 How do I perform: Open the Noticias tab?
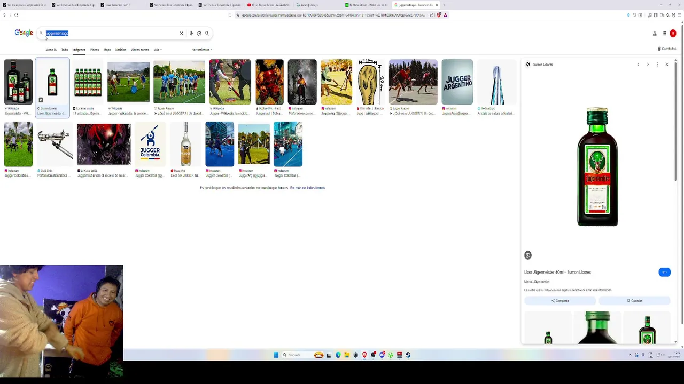121,50
